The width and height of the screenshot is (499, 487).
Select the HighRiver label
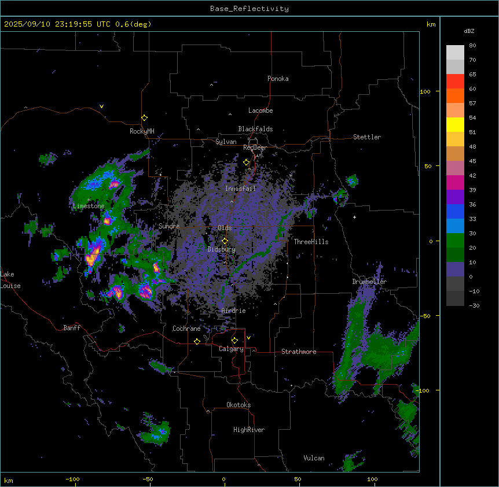coord(249,430)
